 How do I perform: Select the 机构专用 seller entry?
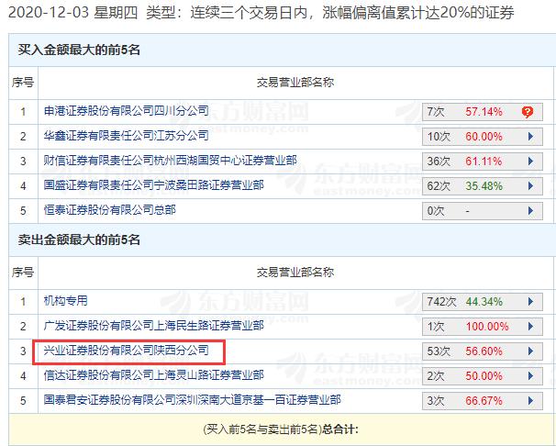pyautogui.click(x=66, y=301)
